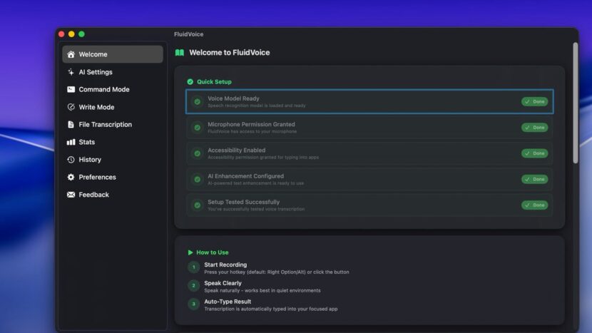592x333 pixels.
Task: Click Done button for Setup Tested Successfully
Action: [x=534, y=205]
